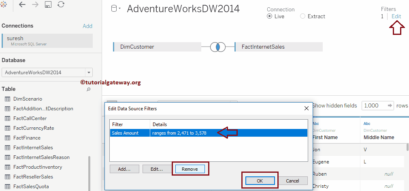
Task: Click the Jon cell in First Name
Action: pyautogui.click(x=336, y=150)
